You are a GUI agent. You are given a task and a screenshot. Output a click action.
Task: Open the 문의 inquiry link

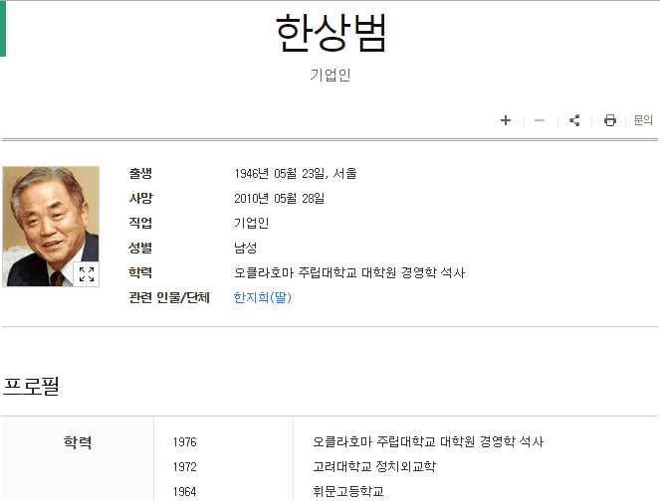643,120
